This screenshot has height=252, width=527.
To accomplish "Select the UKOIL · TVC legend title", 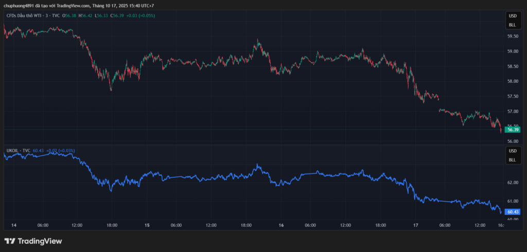I will pyautogui.click(x=18, y=151).
